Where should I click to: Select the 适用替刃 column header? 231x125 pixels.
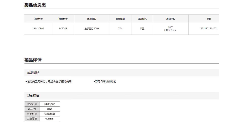click(x=92, y=19)
